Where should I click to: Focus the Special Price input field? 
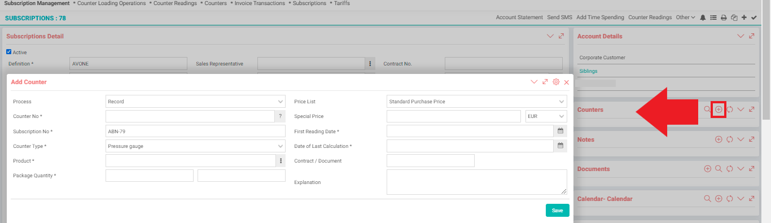point(453,116)
